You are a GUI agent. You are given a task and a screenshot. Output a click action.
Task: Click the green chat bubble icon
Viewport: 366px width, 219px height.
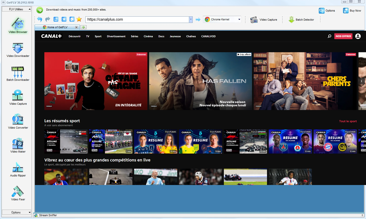click(x=40, y=10)
